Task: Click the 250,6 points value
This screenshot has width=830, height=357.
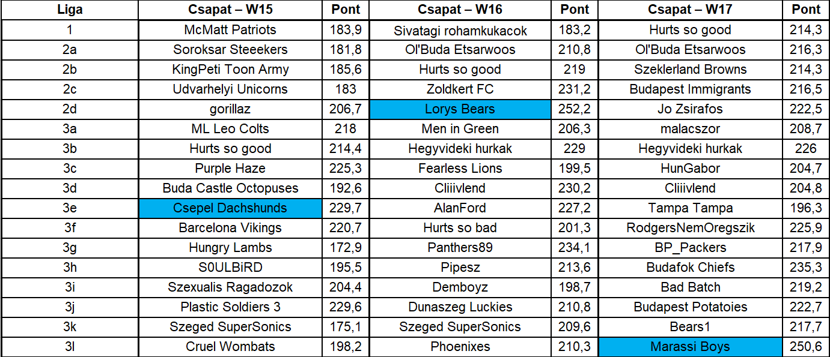Action: [x=806, y=347]
